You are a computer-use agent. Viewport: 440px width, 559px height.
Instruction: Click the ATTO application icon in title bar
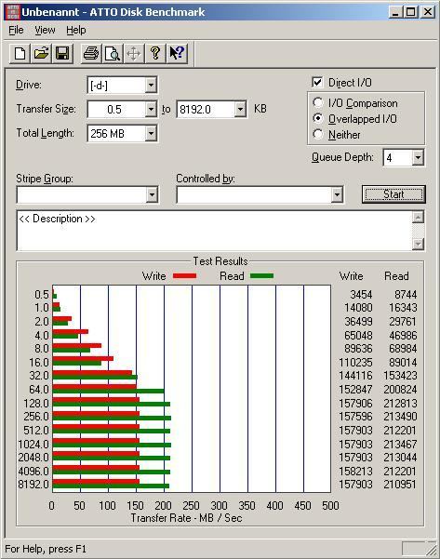point(12,12)
